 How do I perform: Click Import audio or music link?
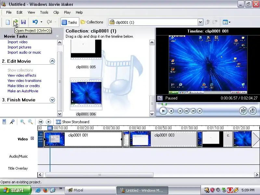(24, 52)
